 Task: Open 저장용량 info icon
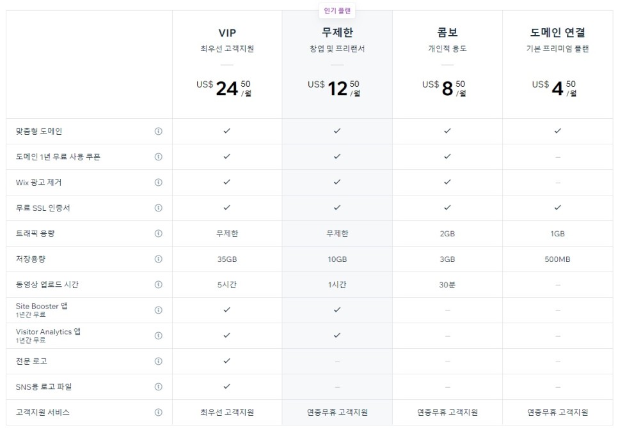158,259
